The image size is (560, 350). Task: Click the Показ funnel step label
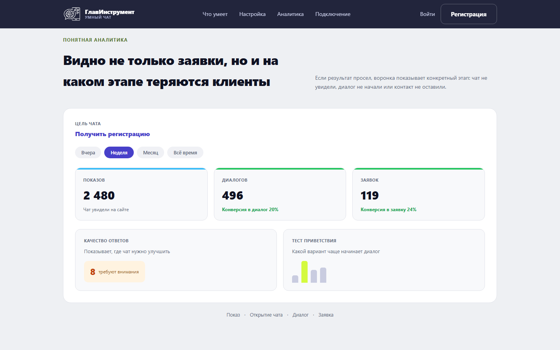(233, 315)
